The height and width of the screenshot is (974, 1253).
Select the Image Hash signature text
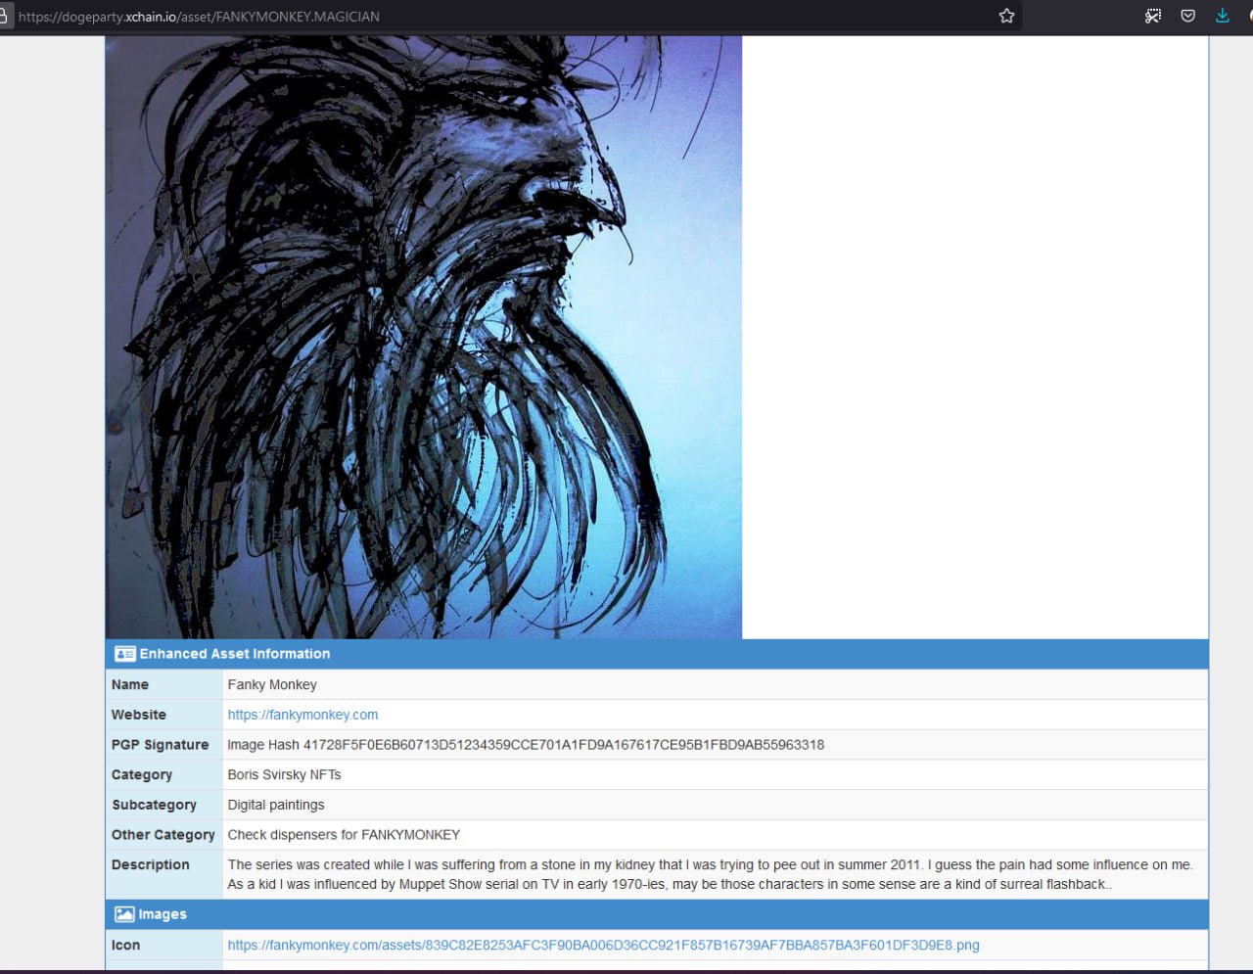526,745
